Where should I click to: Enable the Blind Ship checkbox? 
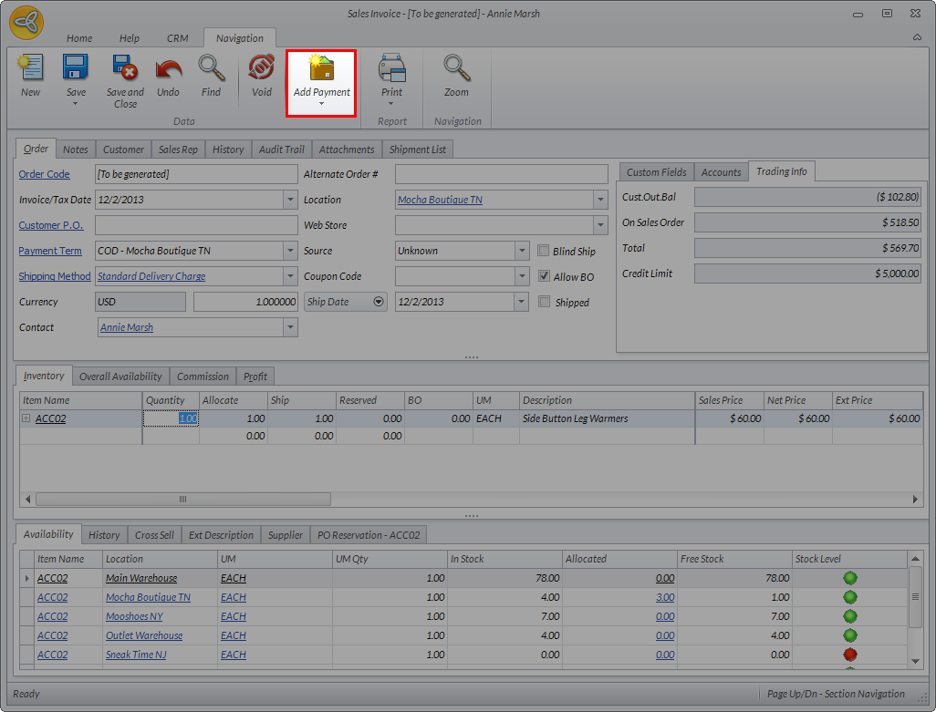click(545, 251)
